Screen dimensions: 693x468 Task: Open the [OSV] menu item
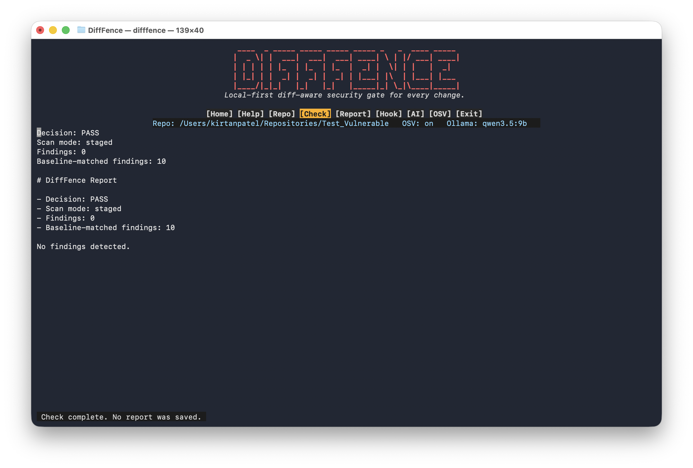click(440, 114)
